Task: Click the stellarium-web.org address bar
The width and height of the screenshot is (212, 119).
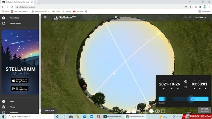Action: coord(100,7)
